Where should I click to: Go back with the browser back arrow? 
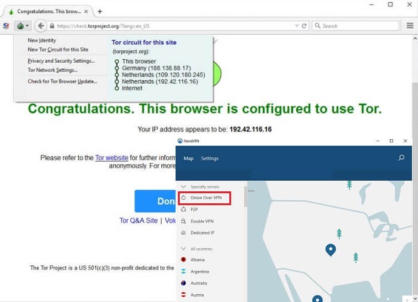click(x=41, y=26)
